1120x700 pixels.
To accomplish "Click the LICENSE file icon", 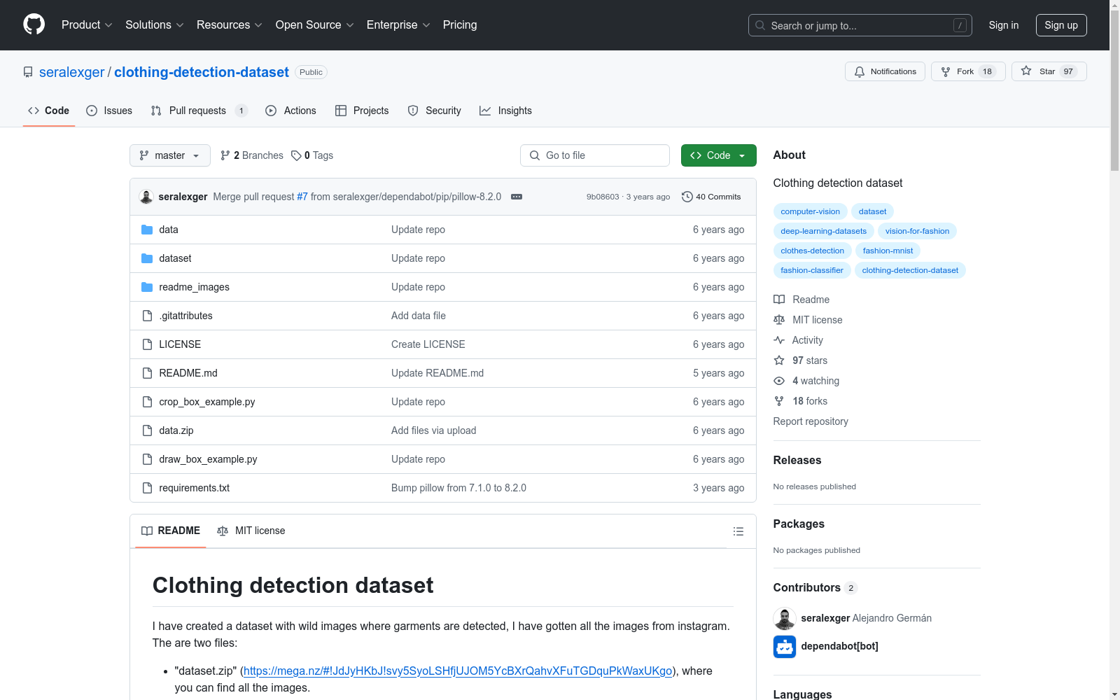I will [147, 344].
